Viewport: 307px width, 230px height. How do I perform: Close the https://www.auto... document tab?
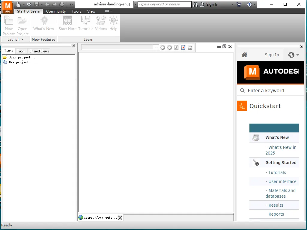point(120,218)
